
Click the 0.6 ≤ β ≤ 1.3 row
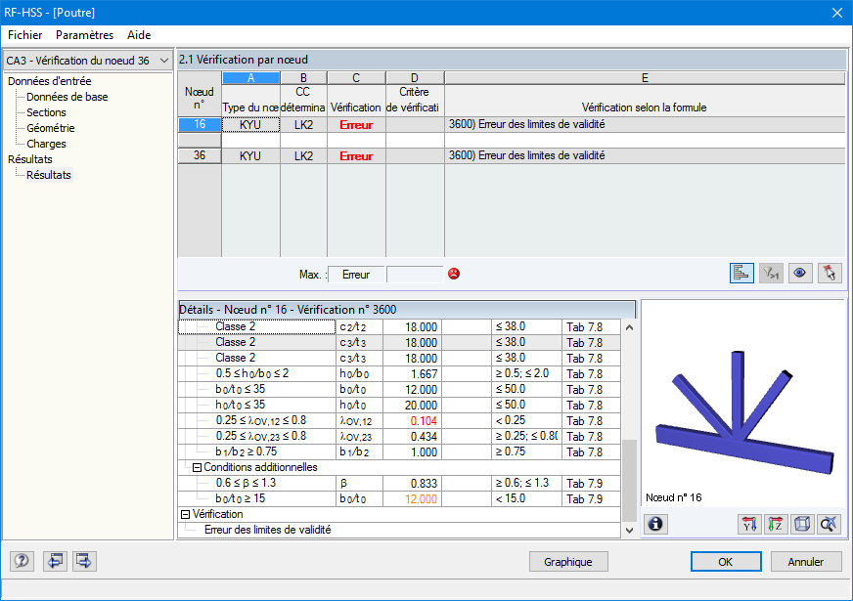click(x=399, y=483)
